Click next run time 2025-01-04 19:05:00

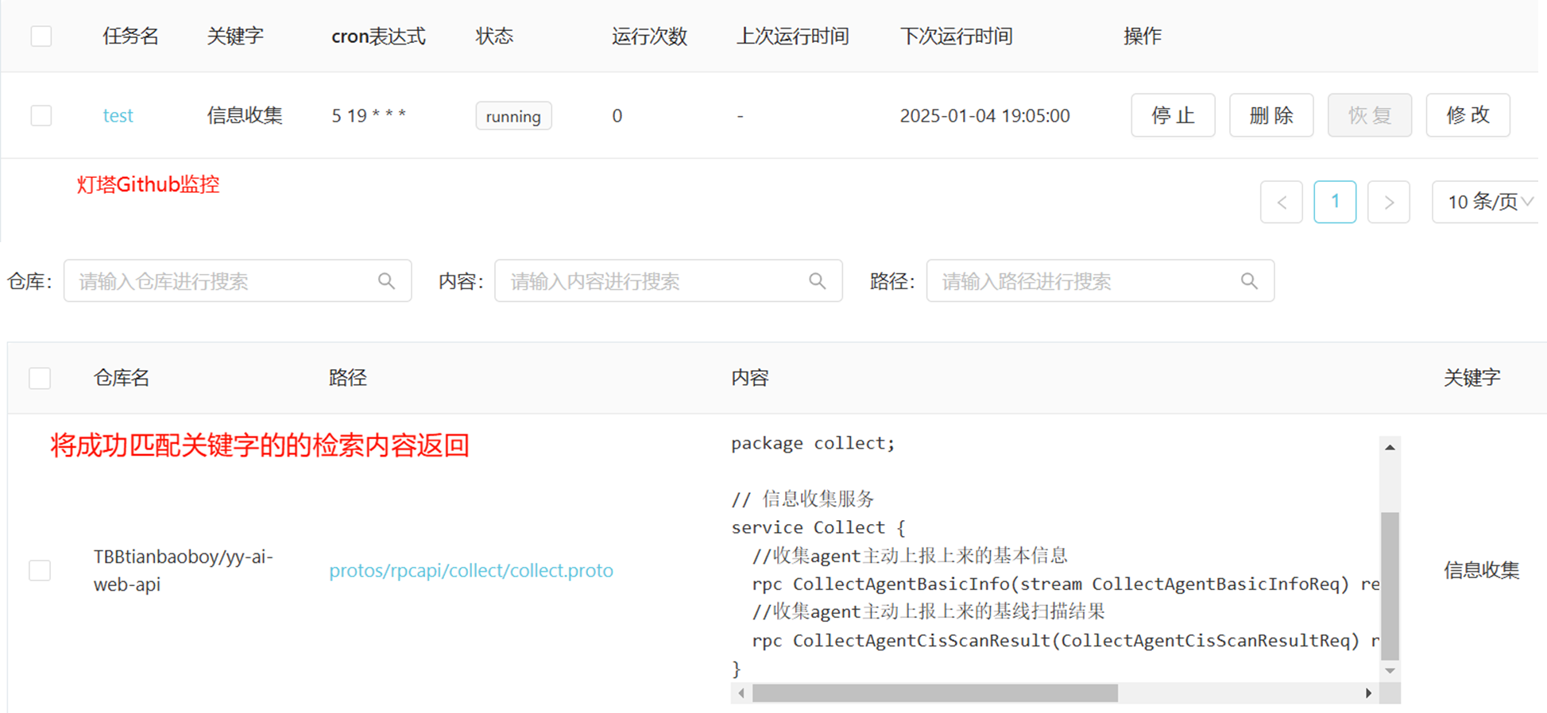point(984,116)
